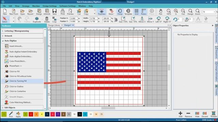
Task: Click the Open file icon
Action: pos(22,12)
